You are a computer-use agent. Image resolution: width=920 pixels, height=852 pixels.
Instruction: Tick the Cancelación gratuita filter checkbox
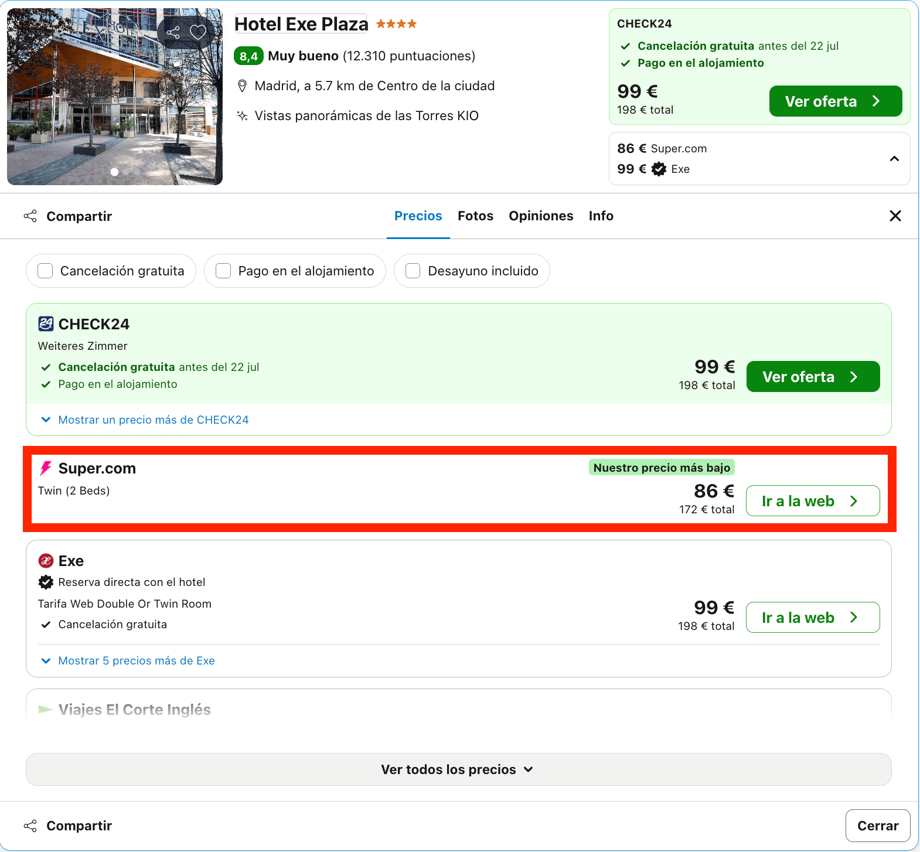45,271
